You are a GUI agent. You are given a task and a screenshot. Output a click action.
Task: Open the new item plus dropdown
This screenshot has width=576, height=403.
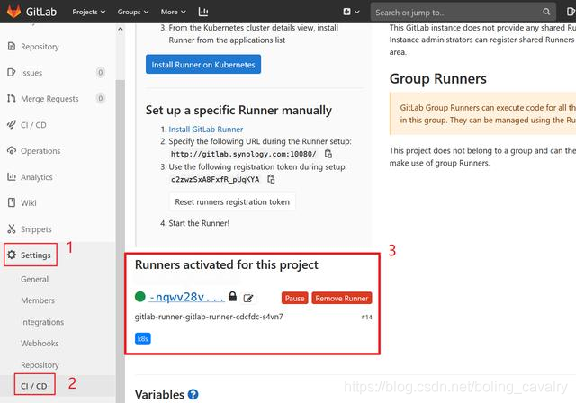point(351,12)
